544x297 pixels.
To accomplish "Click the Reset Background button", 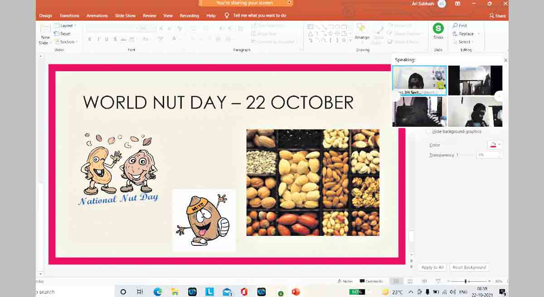I will point(470,267).
